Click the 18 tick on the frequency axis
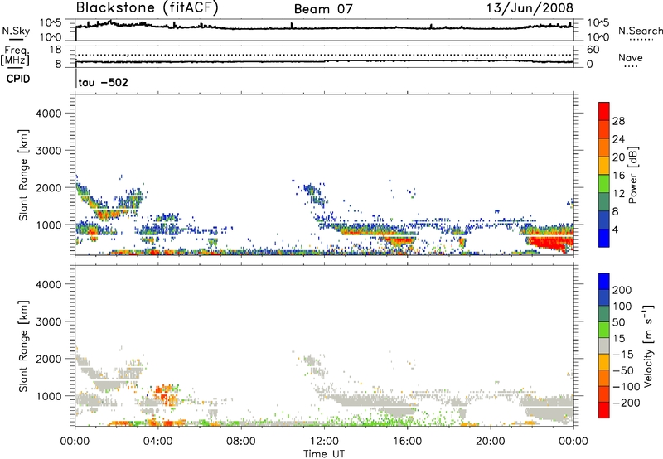 [x=56, y=50]
